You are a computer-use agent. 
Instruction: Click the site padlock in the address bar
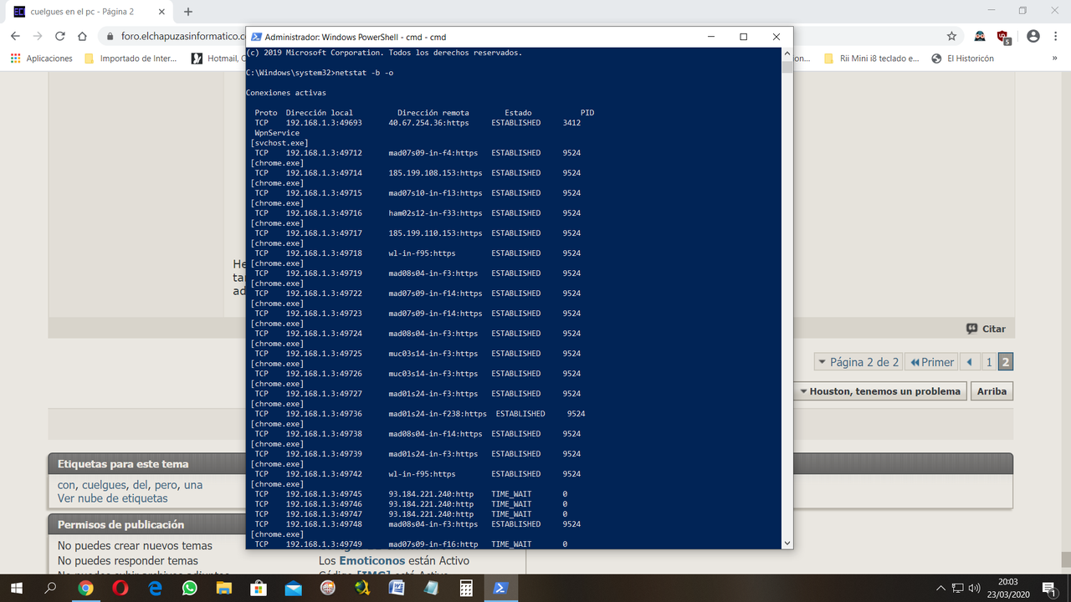click(110, 37)
